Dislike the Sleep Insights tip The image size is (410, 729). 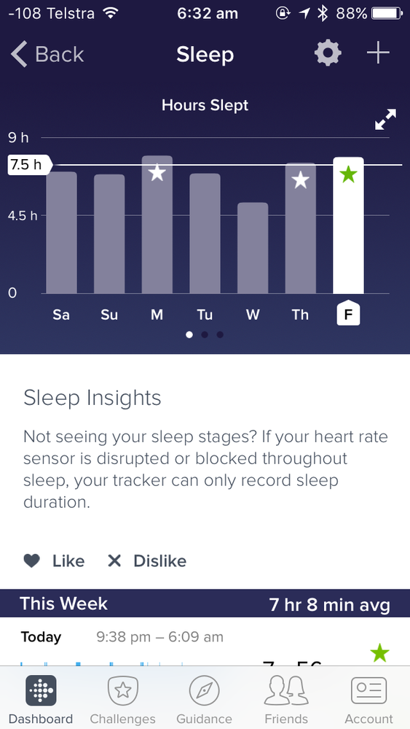coord(147,560)
